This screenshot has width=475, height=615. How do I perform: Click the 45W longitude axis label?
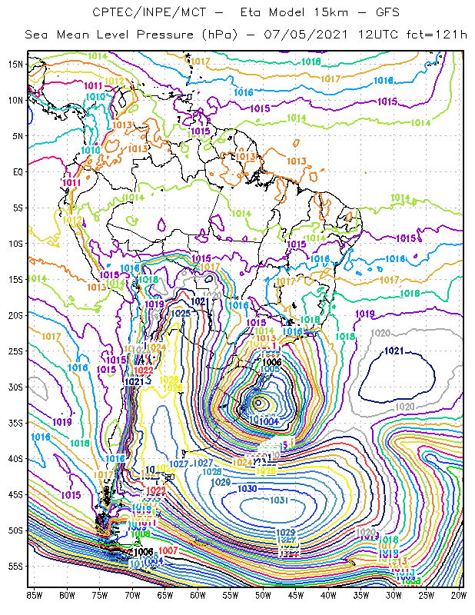[x=295, y=596]
